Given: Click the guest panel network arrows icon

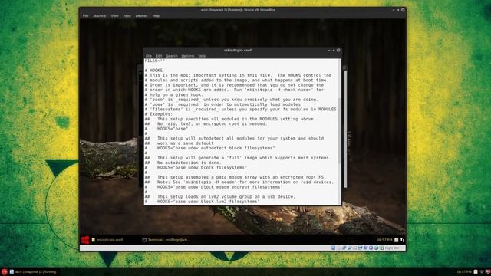Looking at the screenshot, I should coord(402,240).
